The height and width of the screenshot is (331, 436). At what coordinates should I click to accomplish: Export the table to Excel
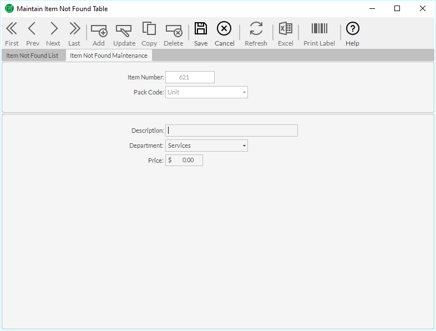286,34
